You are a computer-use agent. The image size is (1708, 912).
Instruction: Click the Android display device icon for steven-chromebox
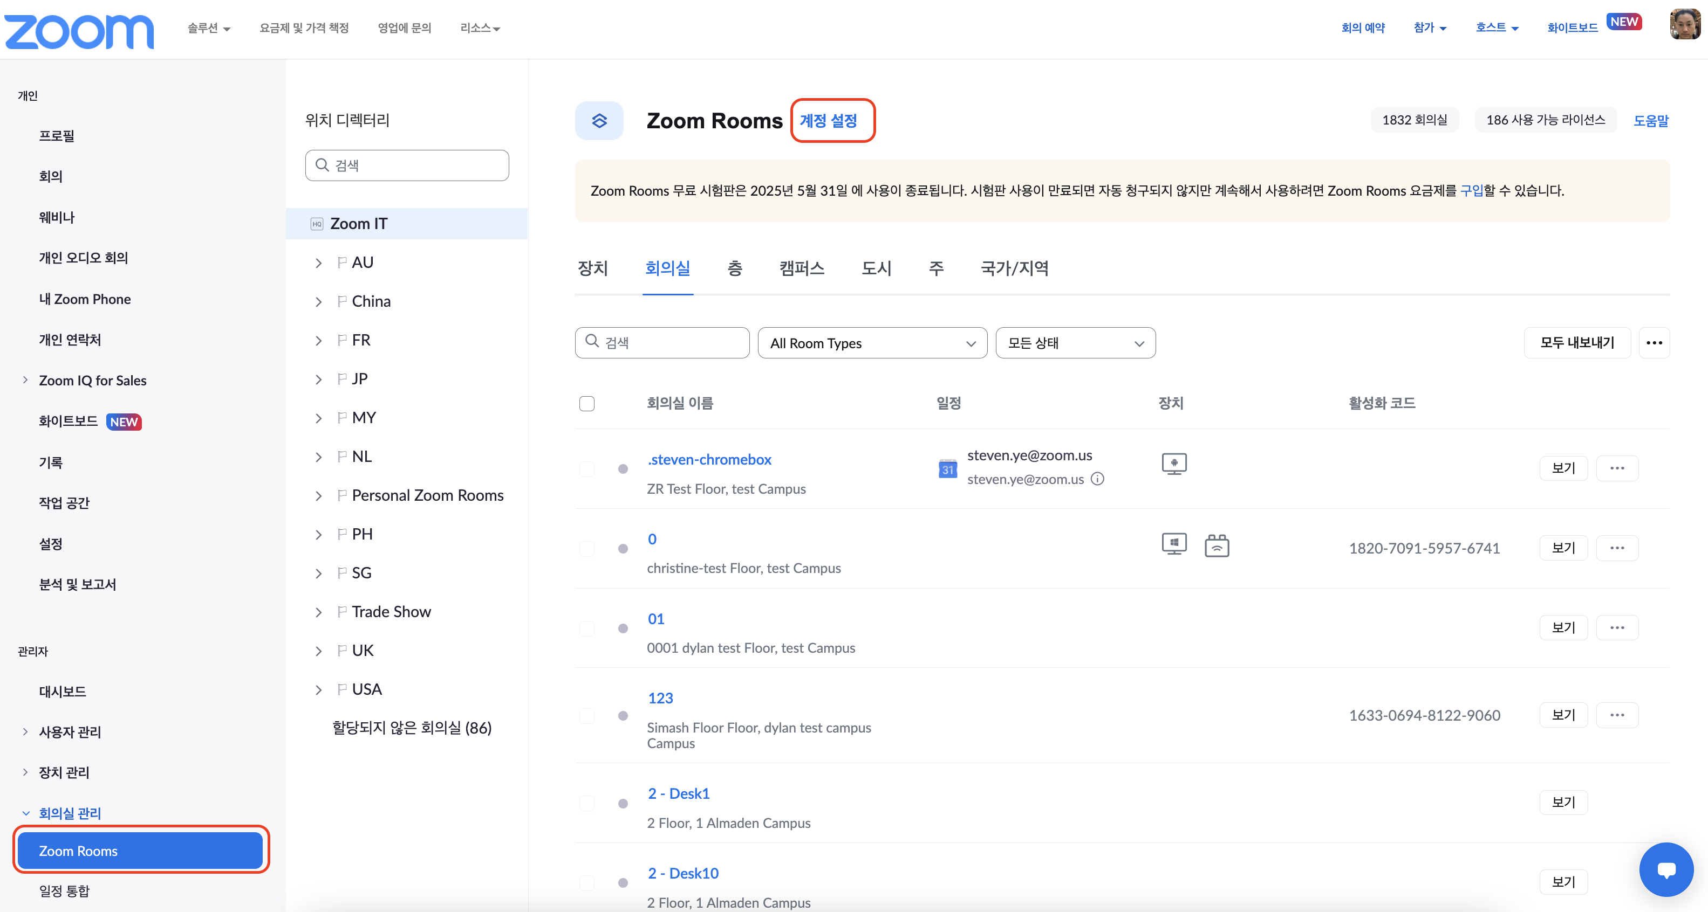1173,464
